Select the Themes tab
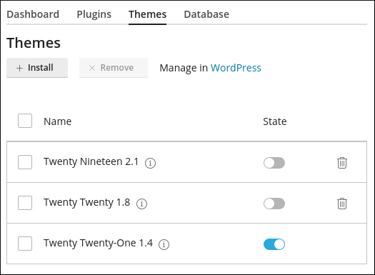 pyautogui.click(x=147, y=14)
